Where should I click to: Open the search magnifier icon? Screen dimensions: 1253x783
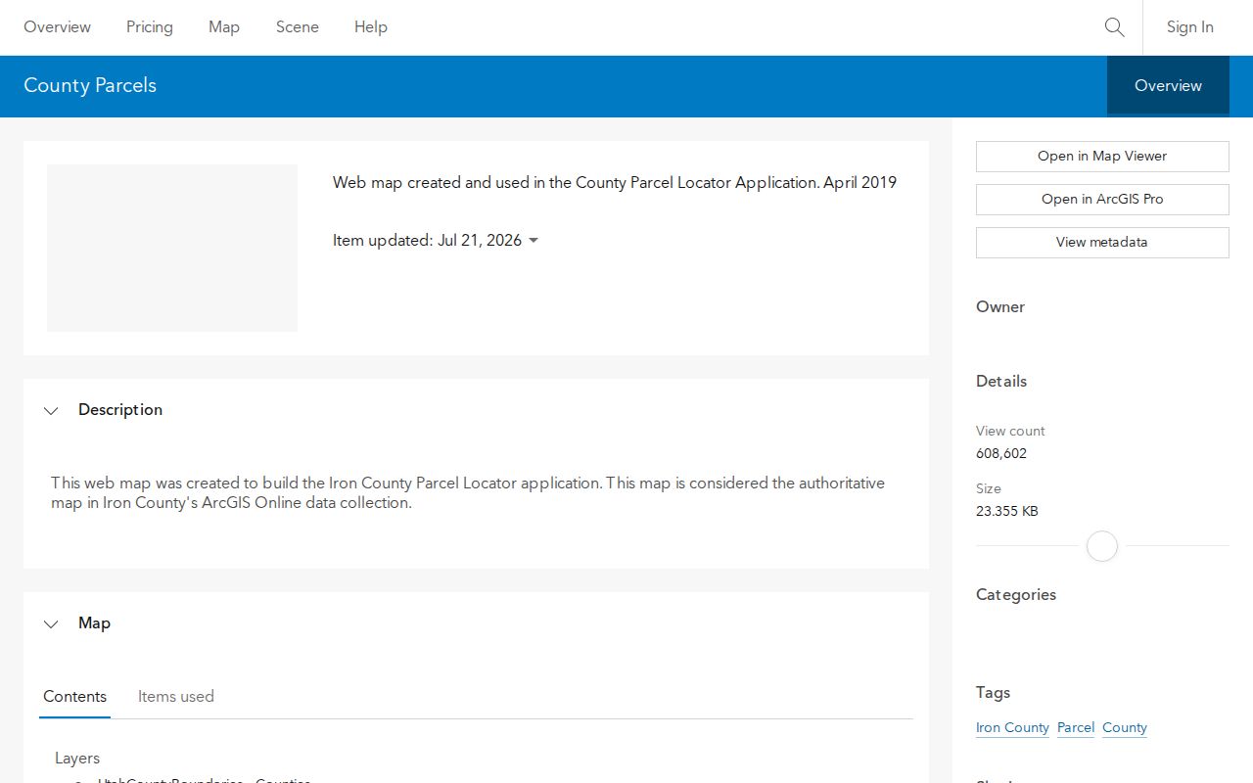[1114, 27]
